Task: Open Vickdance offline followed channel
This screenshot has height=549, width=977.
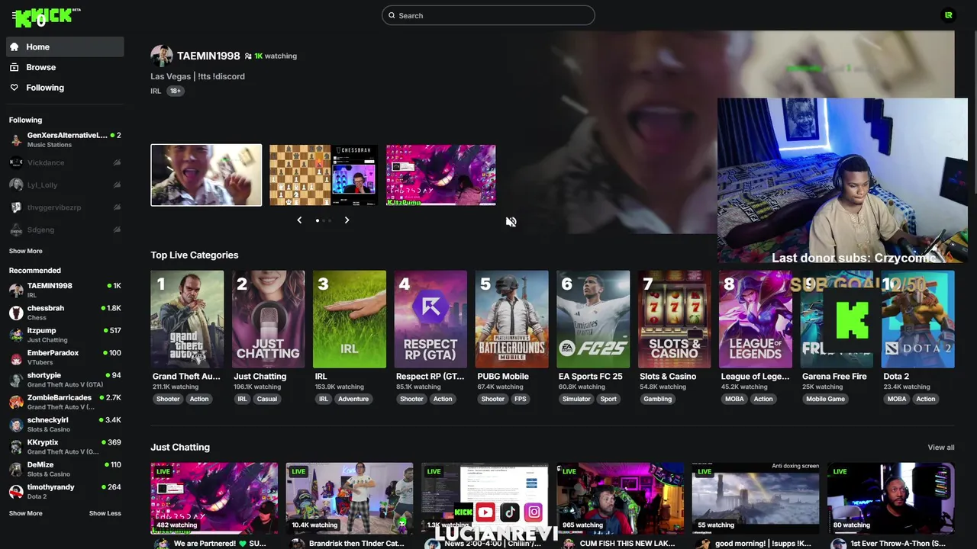Action: tap(65, 162)
